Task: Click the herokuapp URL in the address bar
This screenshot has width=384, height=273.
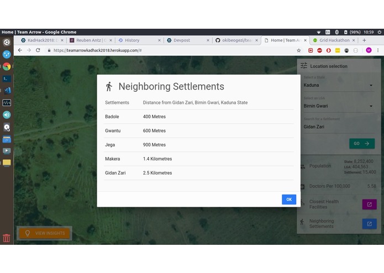Action: tap(97, 50)
